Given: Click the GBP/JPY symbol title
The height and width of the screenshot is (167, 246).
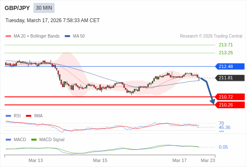Looking at the screenshot, I should [x=17, y=8].
